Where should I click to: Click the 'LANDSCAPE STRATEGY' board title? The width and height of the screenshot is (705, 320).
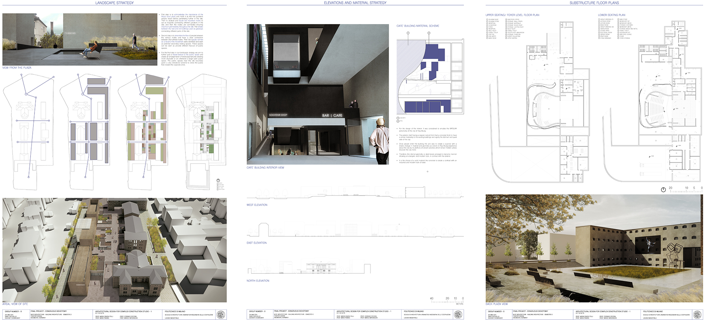click(x=115, y=3)
